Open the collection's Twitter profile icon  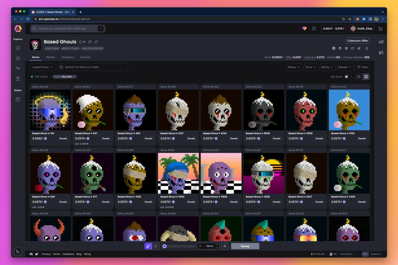pyautogui.click(x=352, y=48)
